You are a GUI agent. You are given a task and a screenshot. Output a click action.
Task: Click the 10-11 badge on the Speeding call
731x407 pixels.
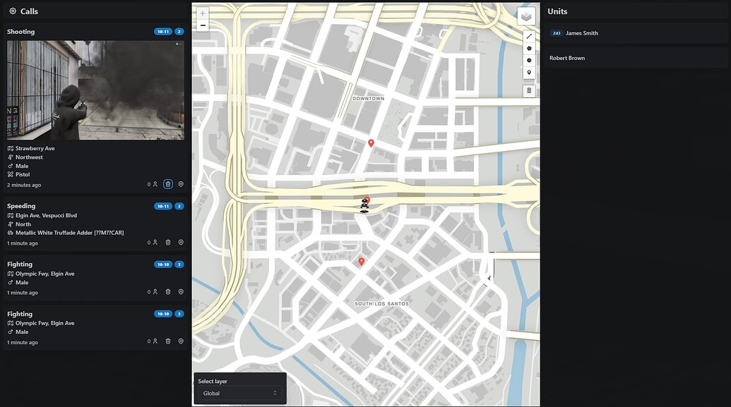[162, 205]
